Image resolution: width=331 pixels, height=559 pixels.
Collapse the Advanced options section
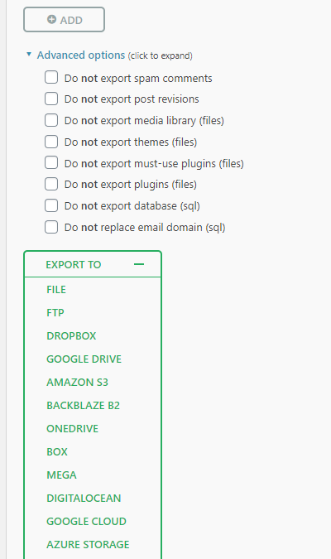click(81, 55)
